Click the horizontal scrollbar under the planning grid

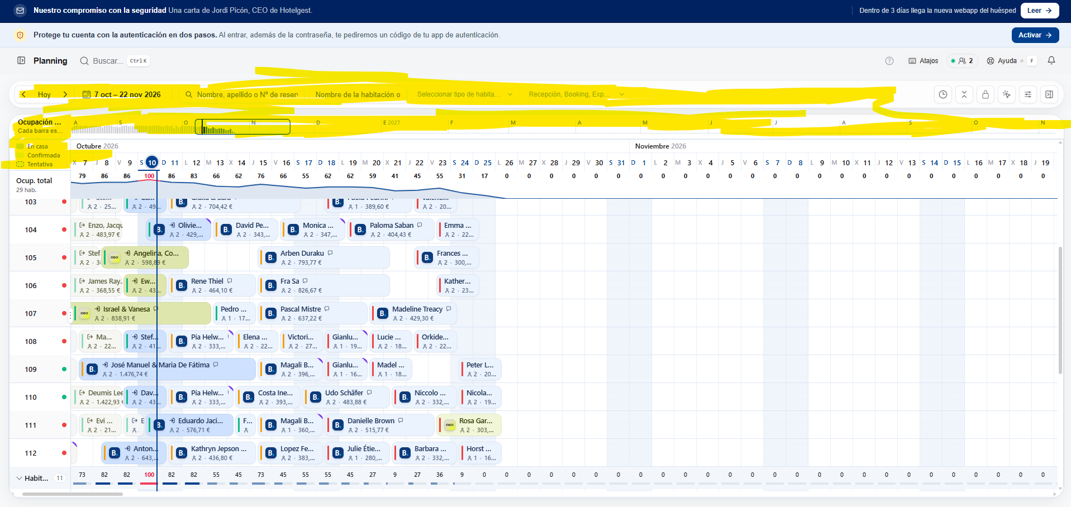(x=72, y=494)
